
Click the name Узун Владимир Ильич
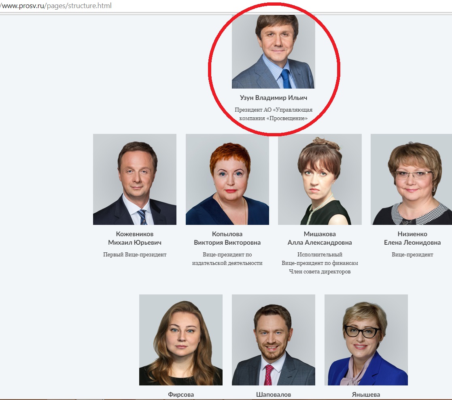[273, 98]
